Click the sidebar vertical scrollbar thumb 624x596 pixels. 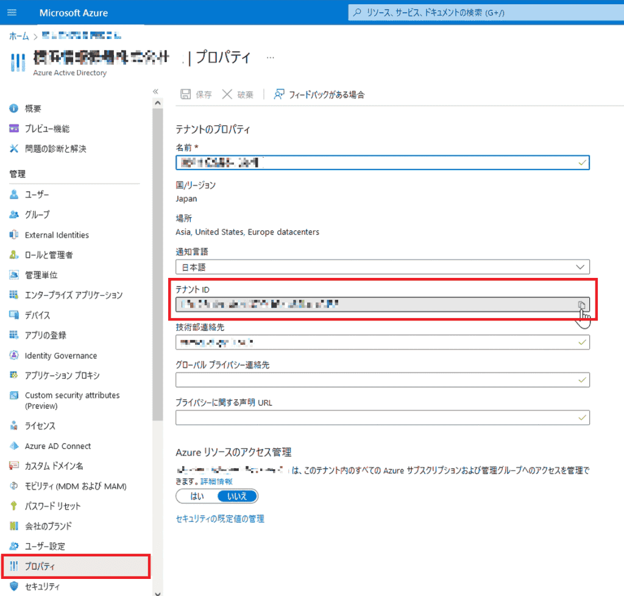[158, 264]
